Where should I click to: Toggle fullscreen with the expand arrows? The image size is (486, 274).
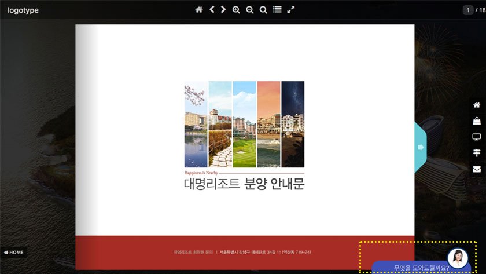point(291,10)
